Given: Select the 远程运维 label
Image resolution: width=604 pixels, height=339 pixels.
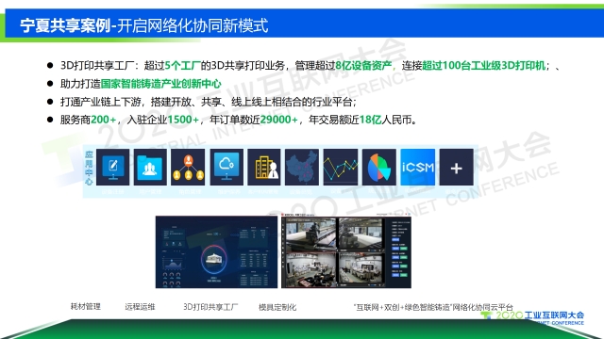Looking at the screenshot, I should pos(140,307).
